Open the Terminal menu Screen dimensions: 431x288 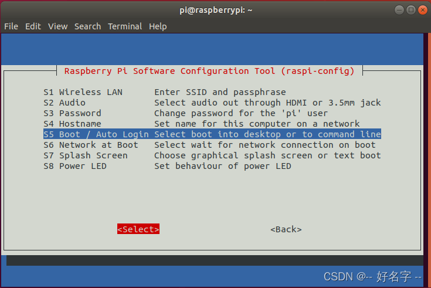(x=125, y=26)
